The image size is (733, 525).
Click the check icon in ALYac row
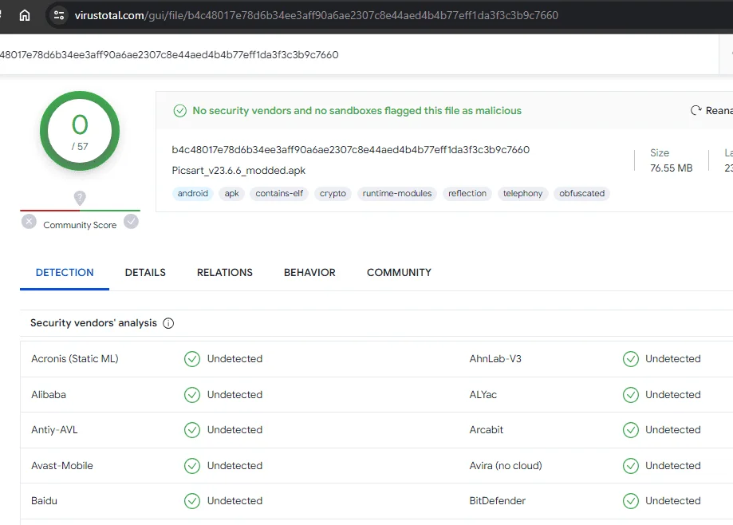(631, 395)
